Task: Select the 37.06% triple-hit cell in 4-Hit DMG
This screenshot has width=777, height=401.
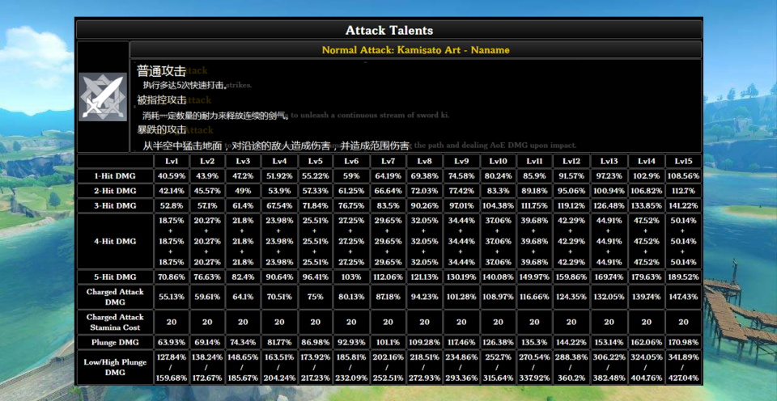Action: pos(498,241)
